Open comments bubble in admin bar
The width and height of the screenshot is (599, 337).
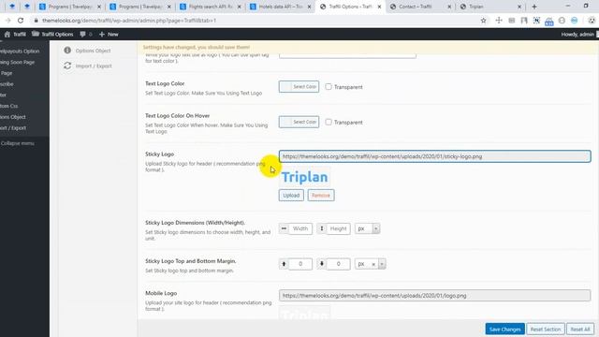click(x=82, y=34)
